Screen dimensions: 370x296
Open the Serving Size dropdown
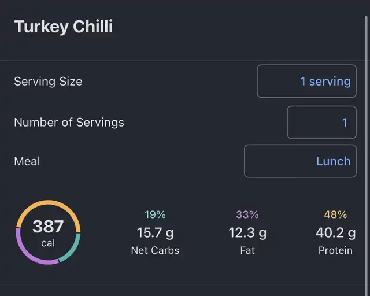pyautogui.click(x=306, y=82)
